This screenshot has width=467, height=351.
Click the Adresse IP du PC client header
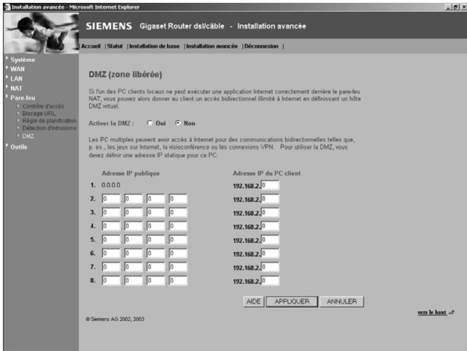click(x=267, y=173)
